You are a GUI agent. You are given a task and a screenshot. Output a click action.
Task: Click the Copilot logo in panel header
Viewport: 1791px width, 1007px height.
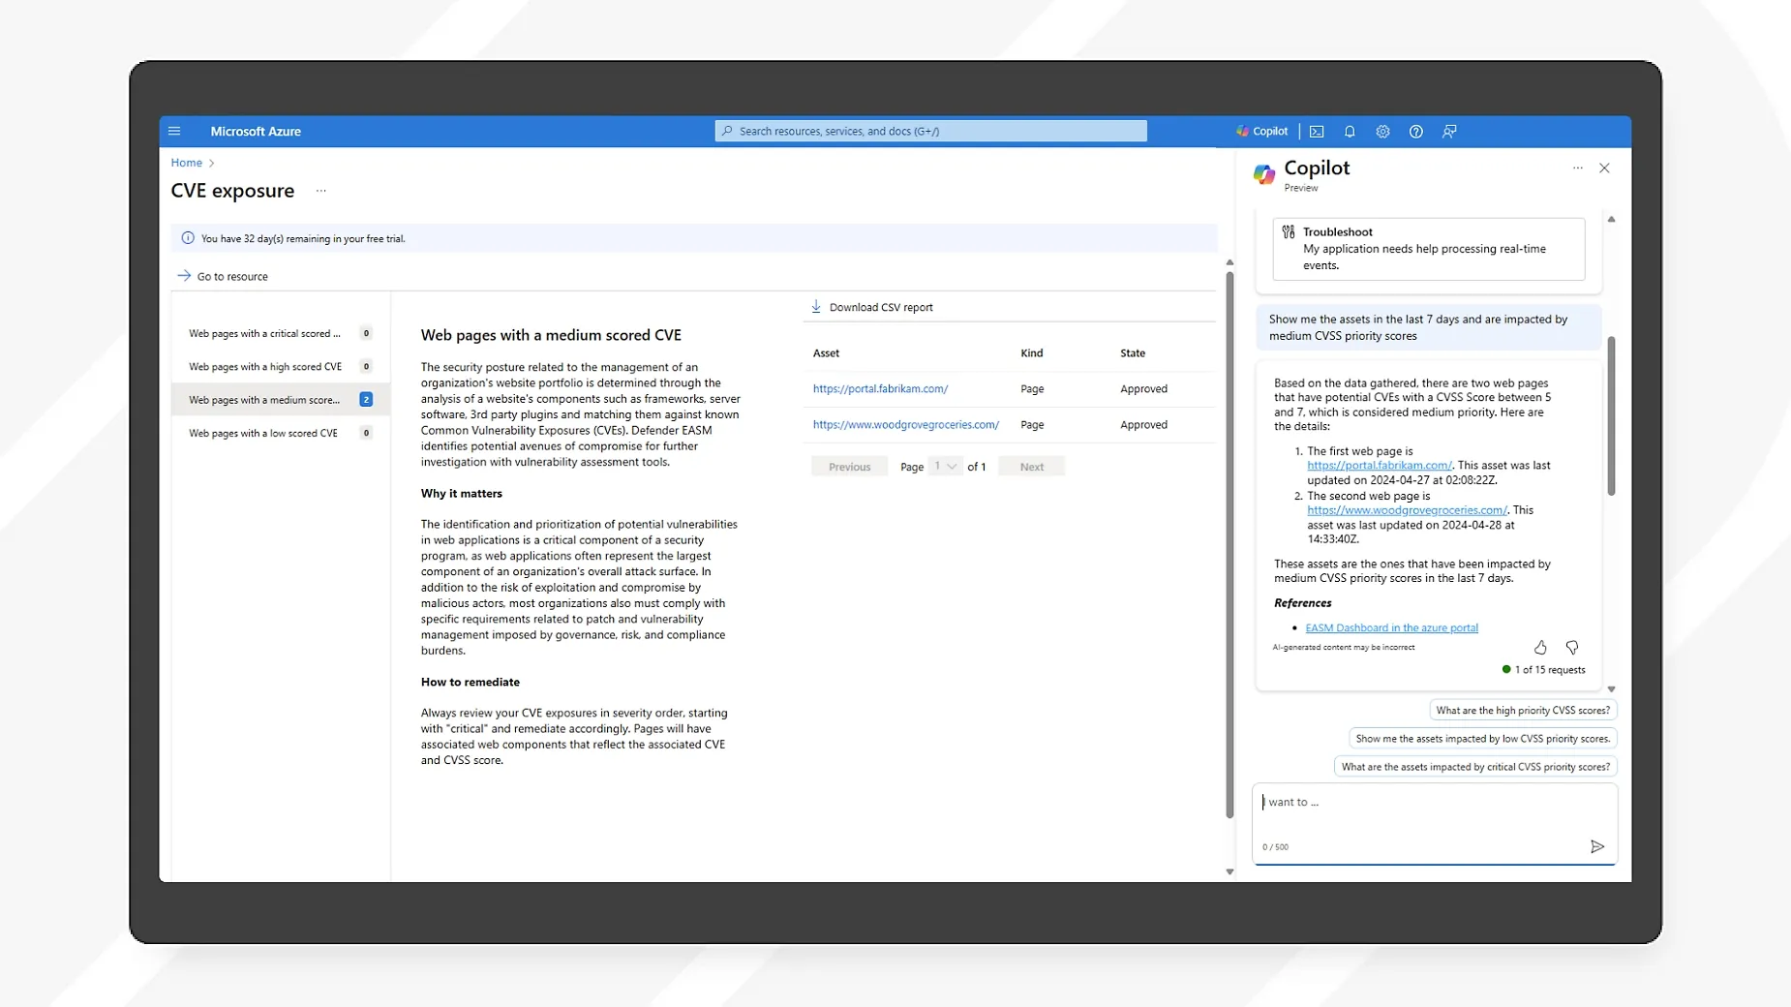click(1264, 173)
